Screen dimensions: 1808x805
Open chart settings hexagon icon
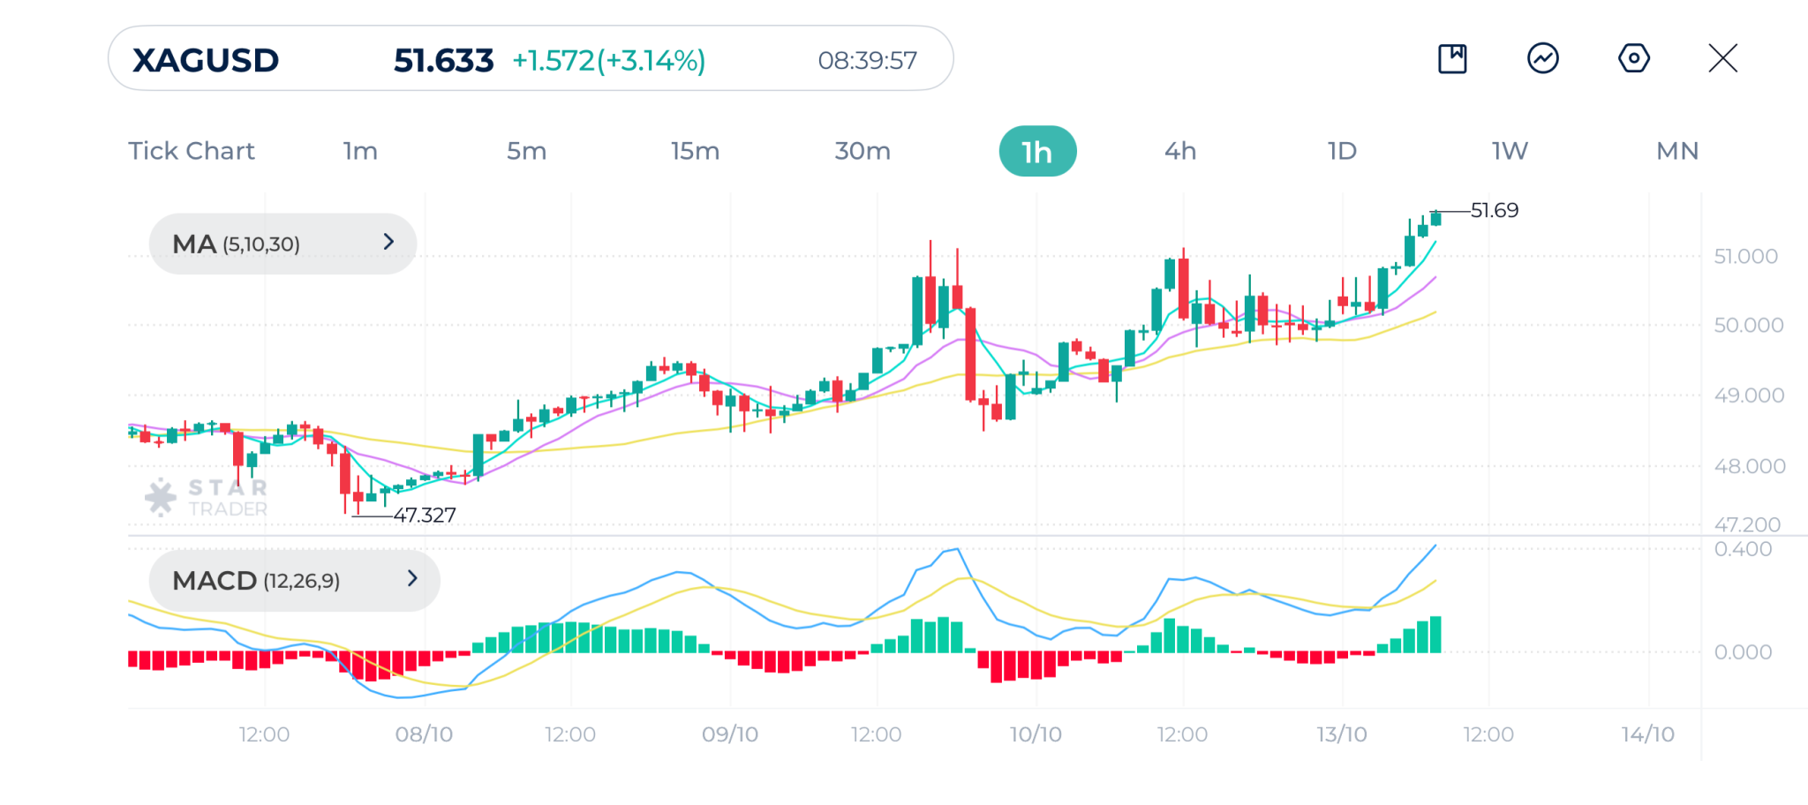click(1633, 59)
